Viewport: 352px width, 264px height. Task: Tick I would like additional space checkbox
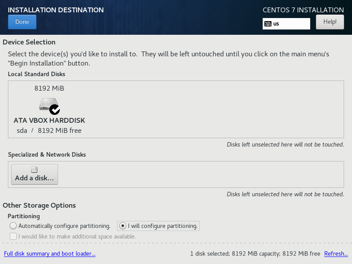(x=13, y=236)
